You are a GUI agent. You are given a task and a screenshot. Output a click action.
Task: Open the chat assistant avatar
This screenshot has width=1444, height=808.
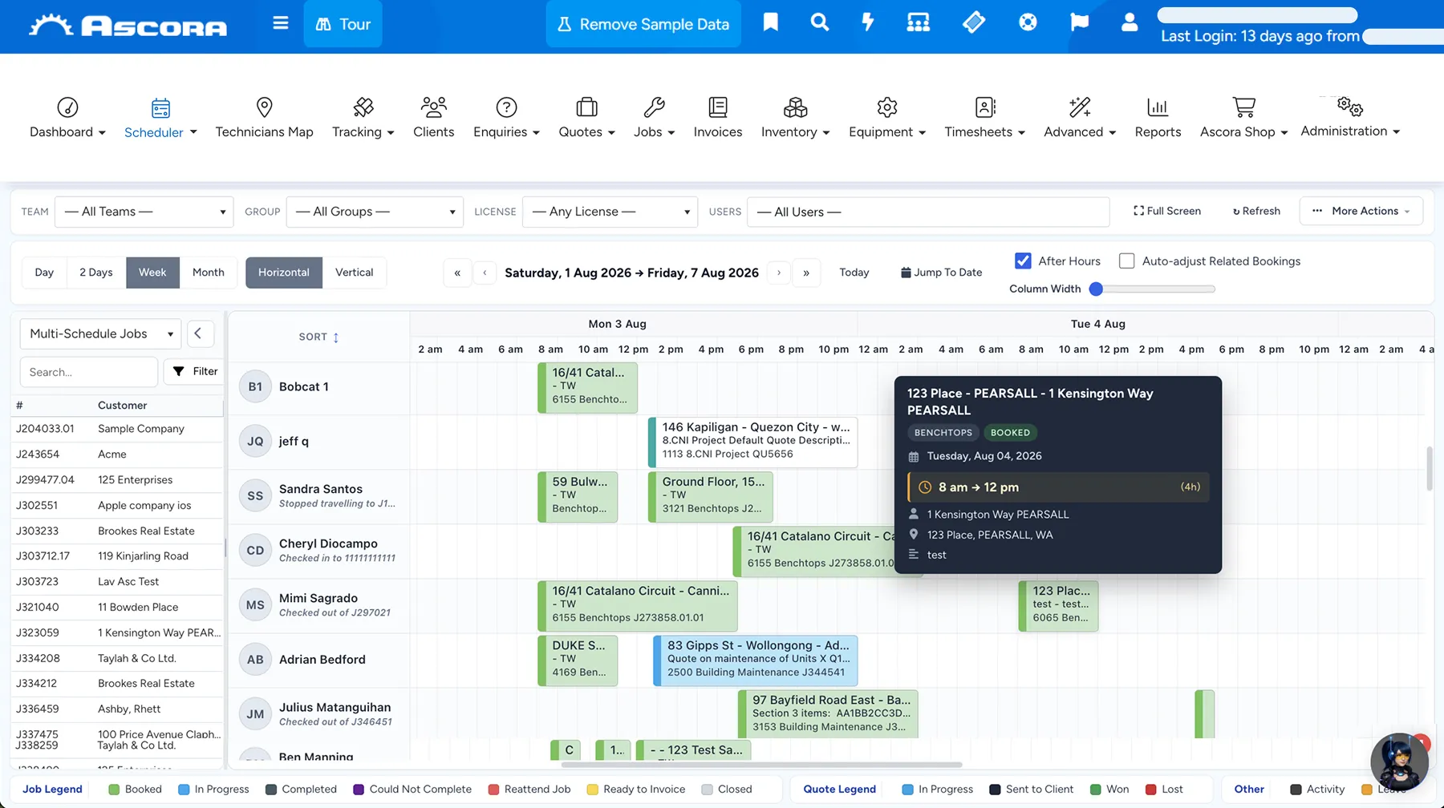1399,762
